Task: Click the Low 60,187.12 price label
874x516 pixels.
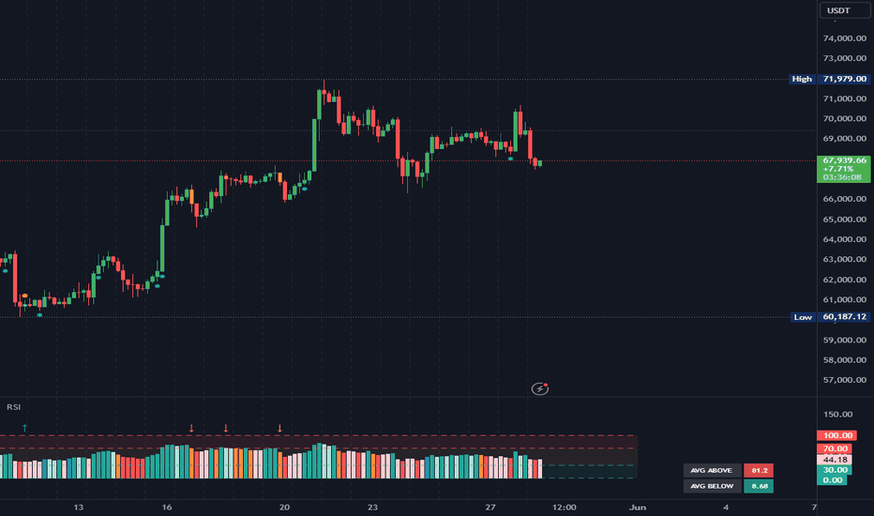Action: pyautogui.click(x=831, y=317)
